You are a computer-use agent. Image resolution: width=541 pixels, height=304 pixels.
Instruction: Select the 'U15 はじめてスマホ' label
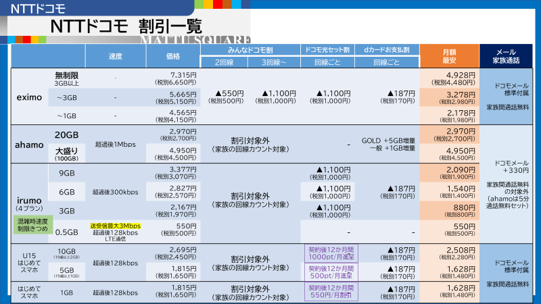[x=29, y=263]
